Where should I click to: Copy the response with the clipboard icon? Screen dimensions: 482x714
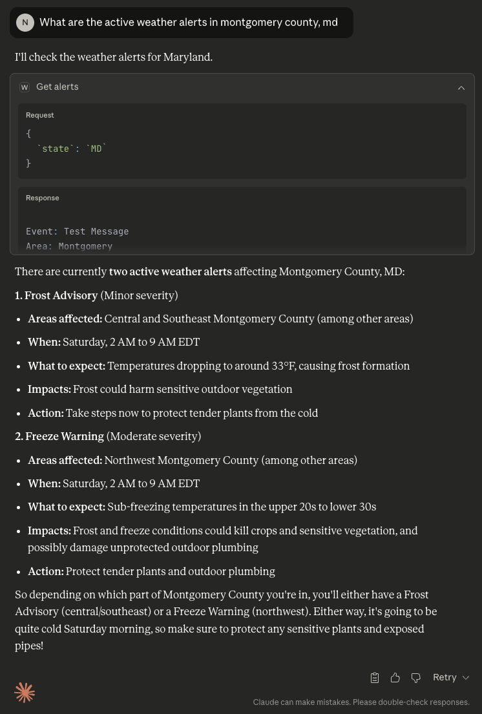(x=375, y=677)
